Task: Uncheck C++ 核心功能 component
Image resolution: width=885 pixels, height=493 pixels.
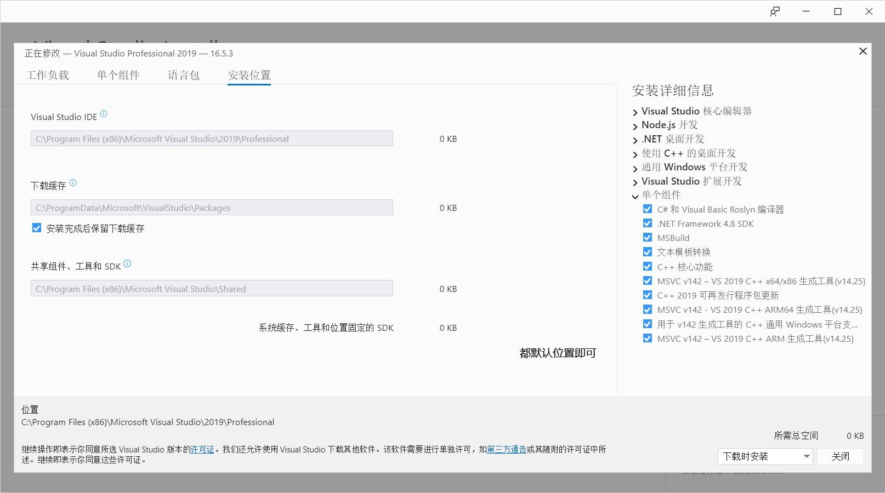Action: point(648,267)
